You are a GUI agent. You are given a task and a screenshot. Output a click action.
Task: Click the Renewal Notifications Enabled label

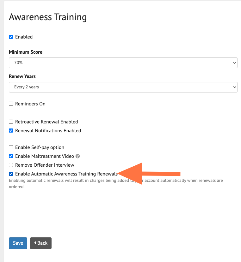(x=48, y=131)
